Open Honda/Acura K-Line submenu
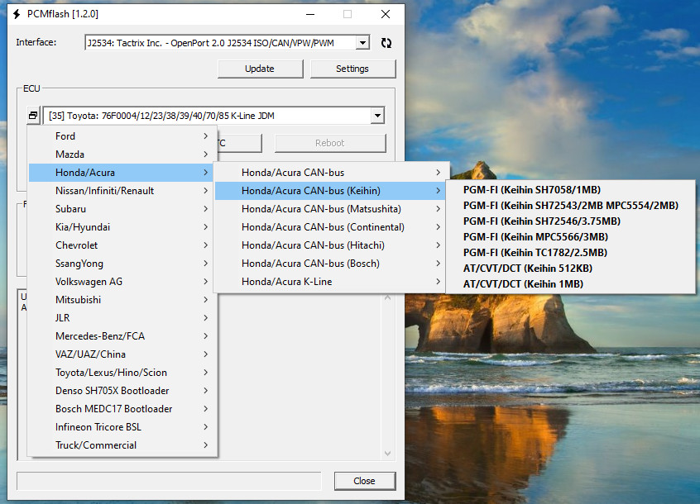The height and width of the screenshot is (504, 700). click(331, 282)
